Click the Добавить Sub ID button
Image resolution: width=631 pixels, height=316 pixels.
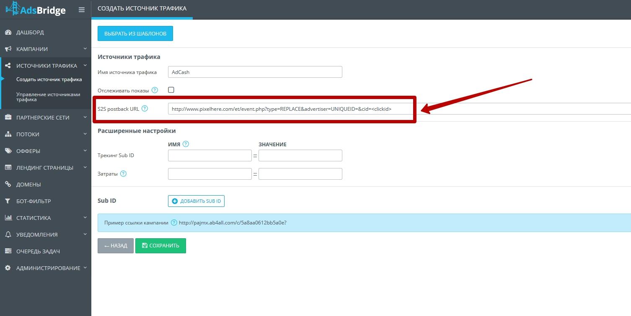196,201
